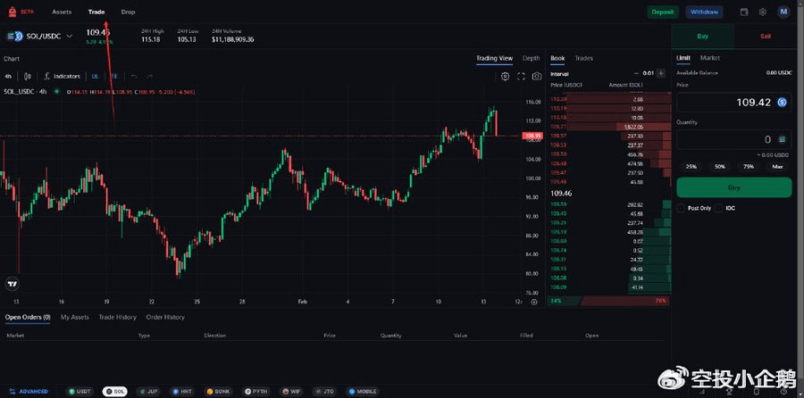Expand the SOL/USDC market pair dropdown

[x=69, y=37]
